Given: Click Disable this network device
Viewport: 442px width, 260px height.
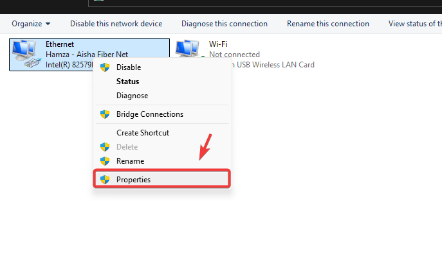Looking at the screenshot, I should (x=116, y=24).
